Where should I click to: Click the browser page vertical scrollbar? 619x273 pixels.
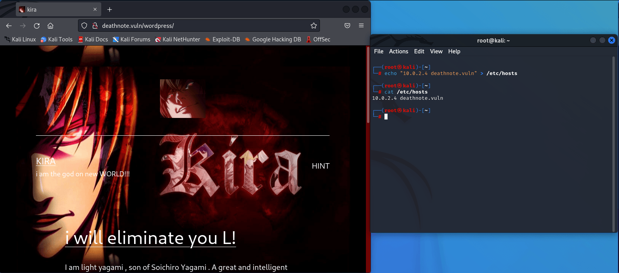[368, 85]
